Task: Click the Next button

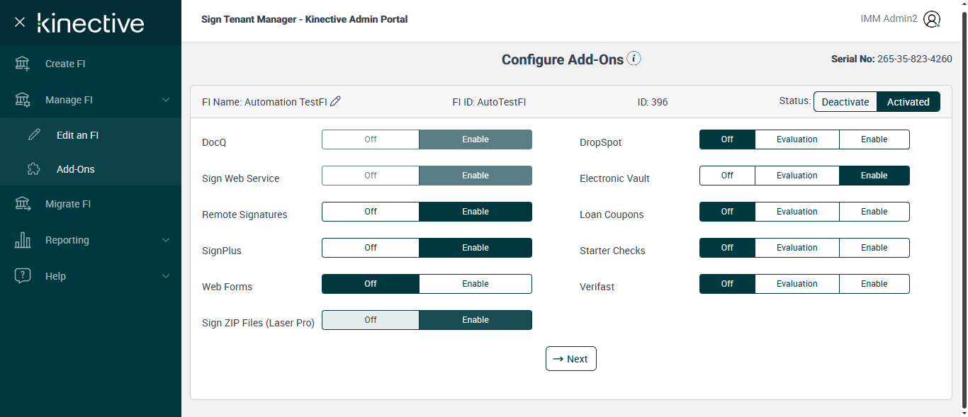Action: pos(571,359)
